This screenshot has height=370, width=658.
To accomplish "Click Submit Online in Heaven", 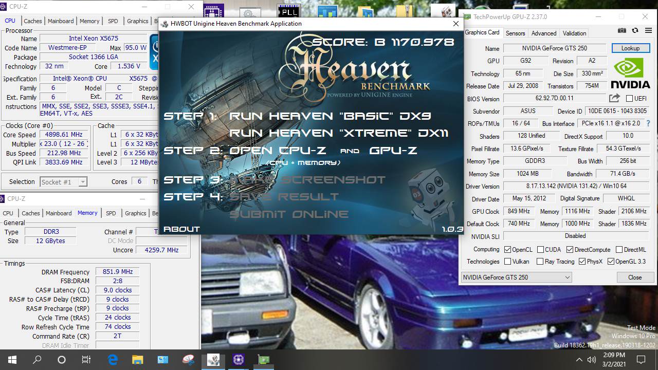I will pos(289,214).
